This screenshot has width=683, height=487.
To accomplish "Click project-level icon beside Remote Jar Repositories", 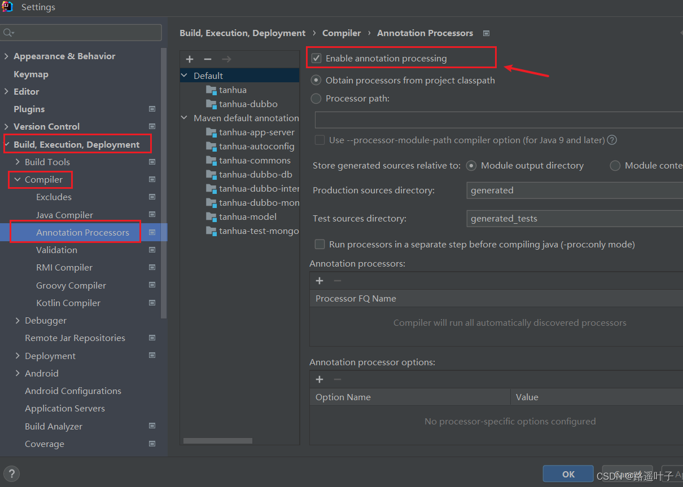I will tap(152, 338).
